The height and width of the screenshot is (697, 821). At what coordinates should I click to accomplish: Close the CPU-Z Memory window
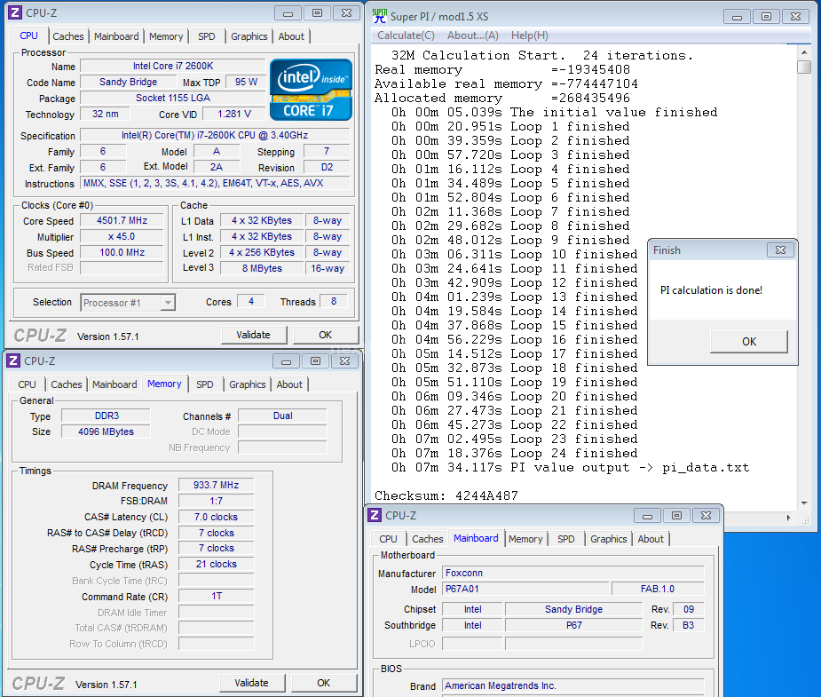coord(344,360)
